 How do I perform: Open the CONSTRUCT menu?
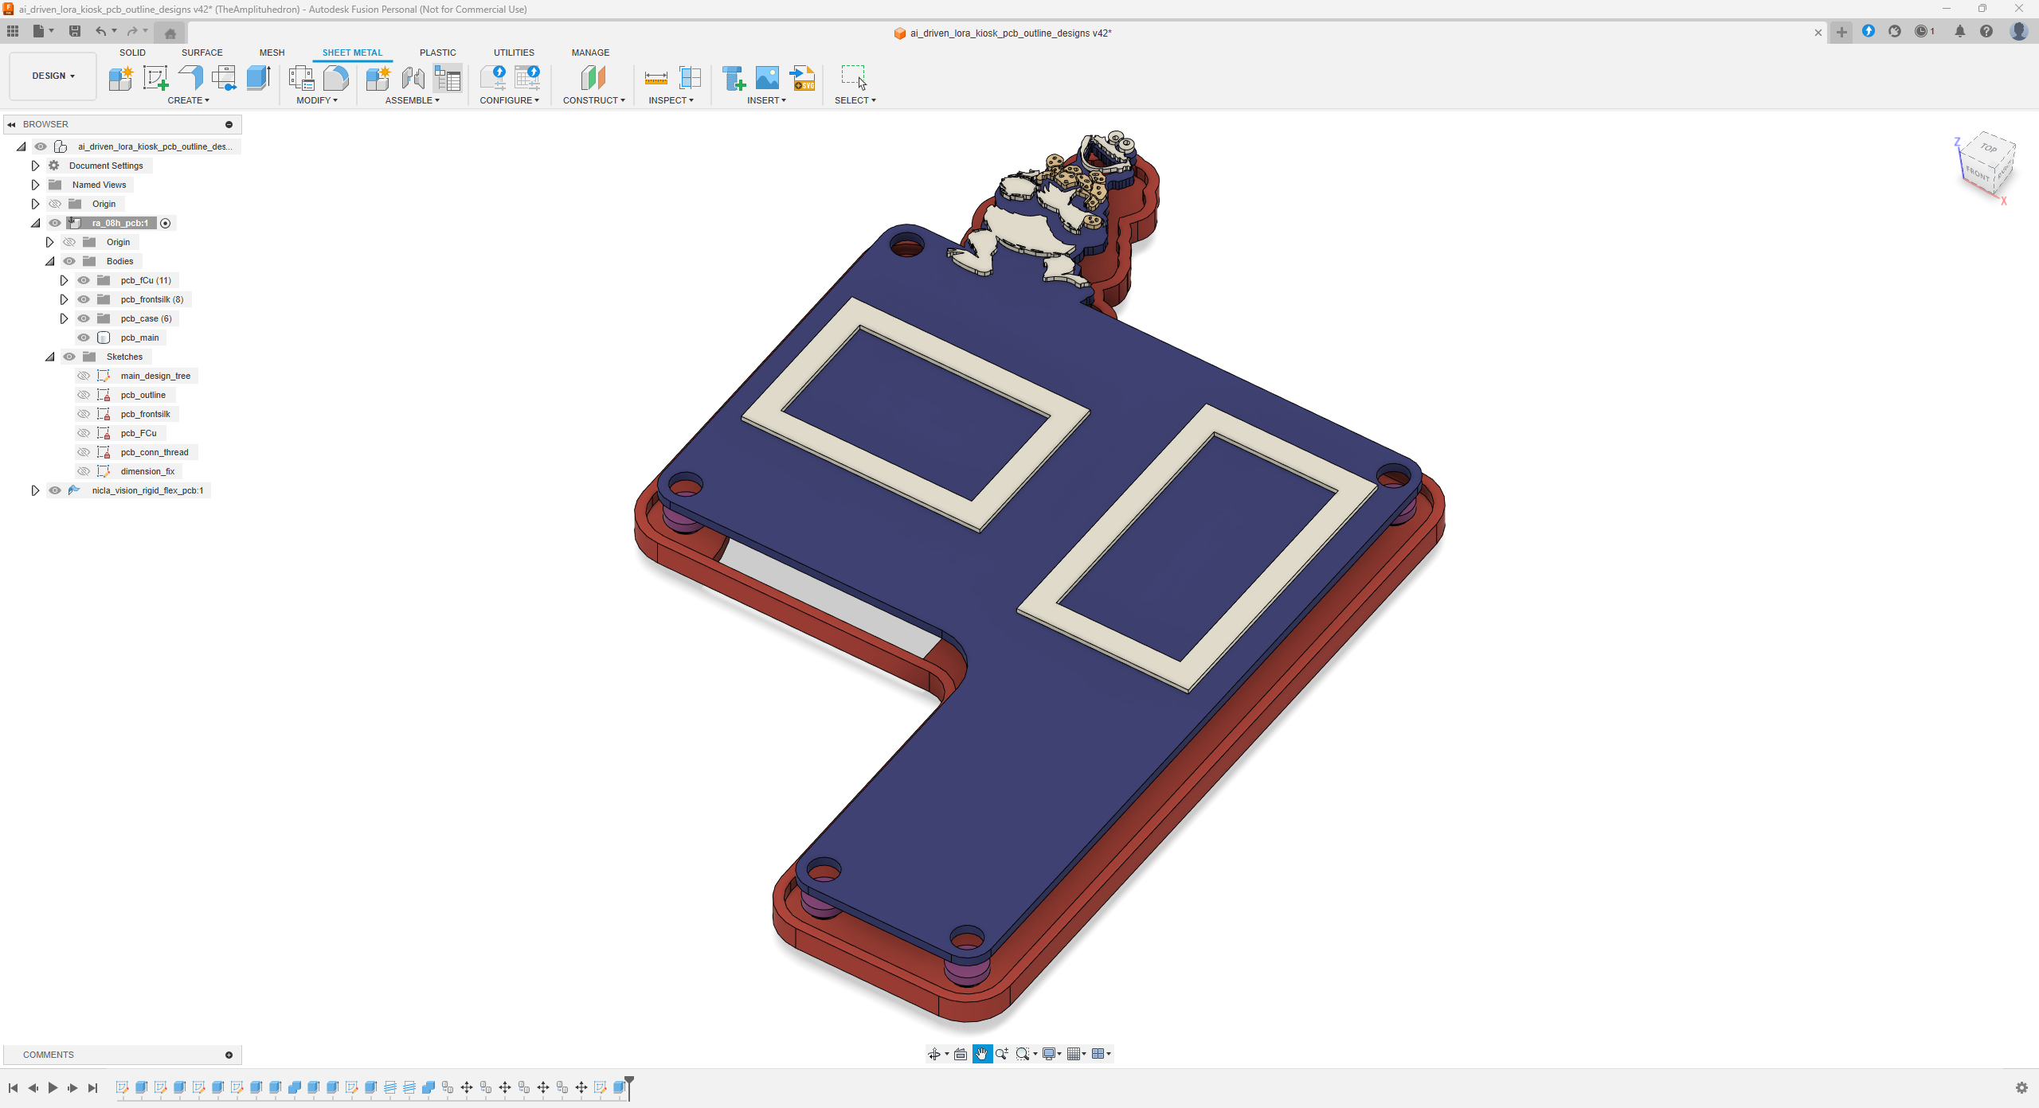click(x=593, y=100)
